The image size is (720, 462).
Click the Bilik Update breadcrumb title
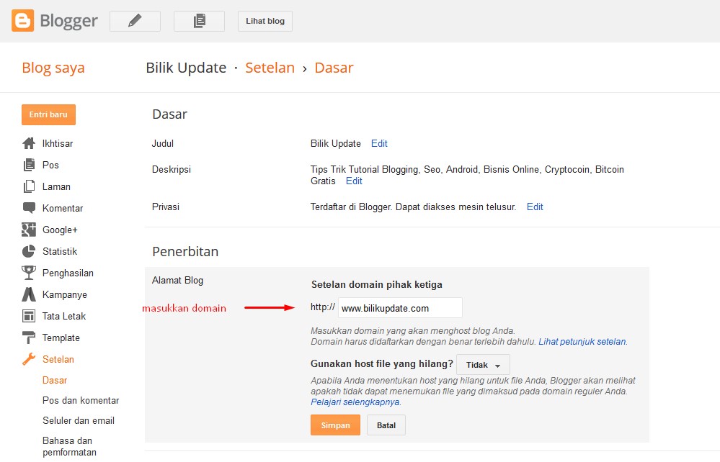[x=186, y=68]
